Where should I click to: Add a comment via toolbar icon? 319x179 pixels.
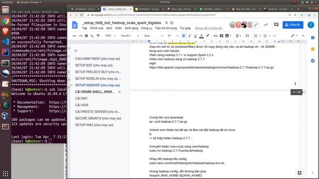tap(221, 36)
